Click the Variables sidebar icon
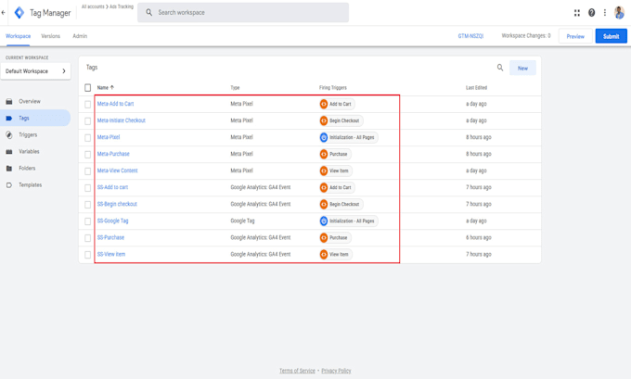 [x=9, y=152]
